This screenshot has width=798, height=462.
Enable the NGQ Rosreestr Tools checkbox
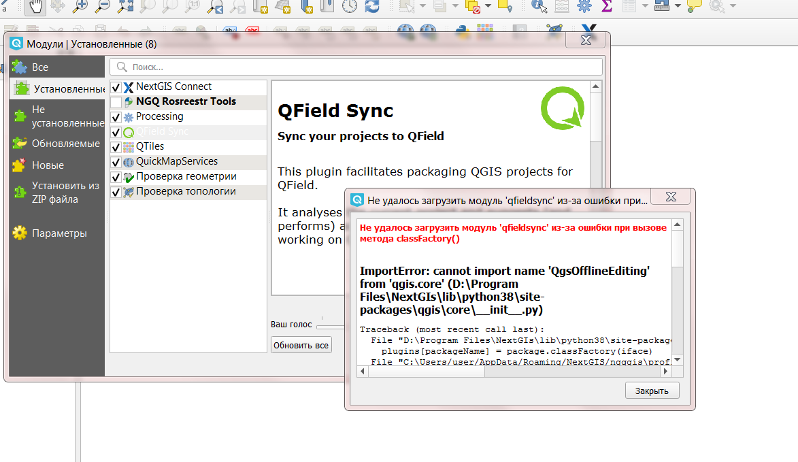coord(116,102)
